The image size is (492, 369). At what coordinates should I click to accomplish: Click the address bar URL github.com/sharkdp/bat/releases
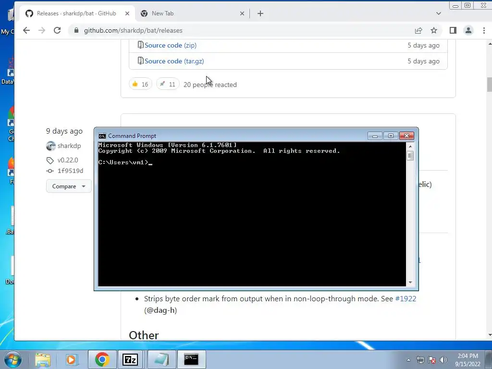coord(133,30)
